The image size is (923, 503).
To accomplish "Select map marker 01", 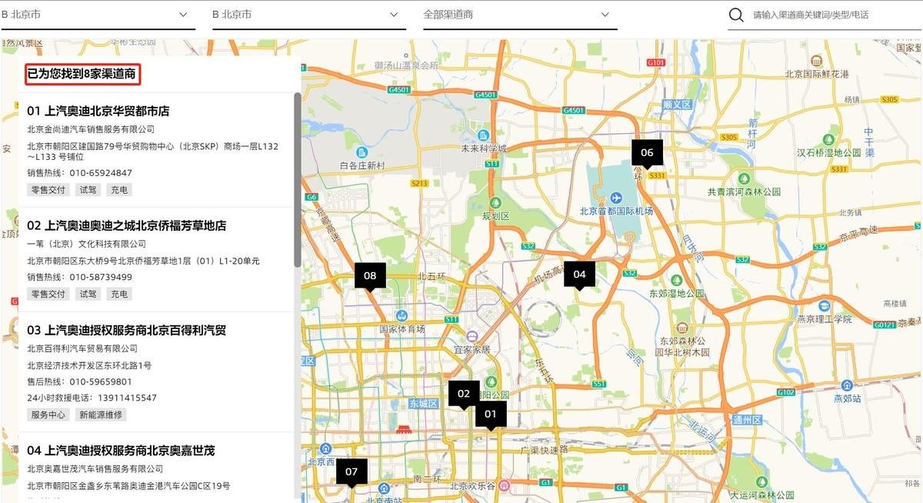I will point(491,415).
